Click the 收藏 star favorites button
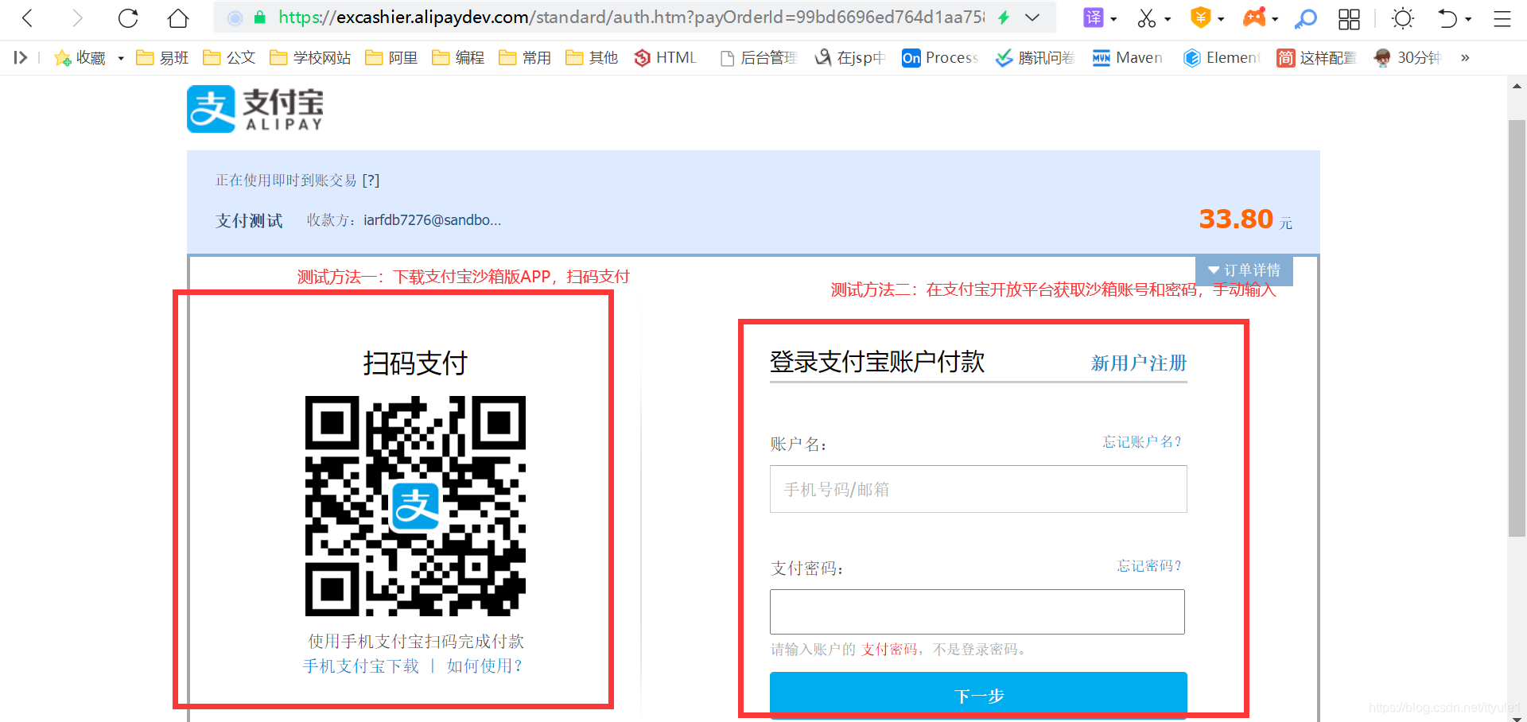Viewport: 1527px width, 722px height. (80, 57)
